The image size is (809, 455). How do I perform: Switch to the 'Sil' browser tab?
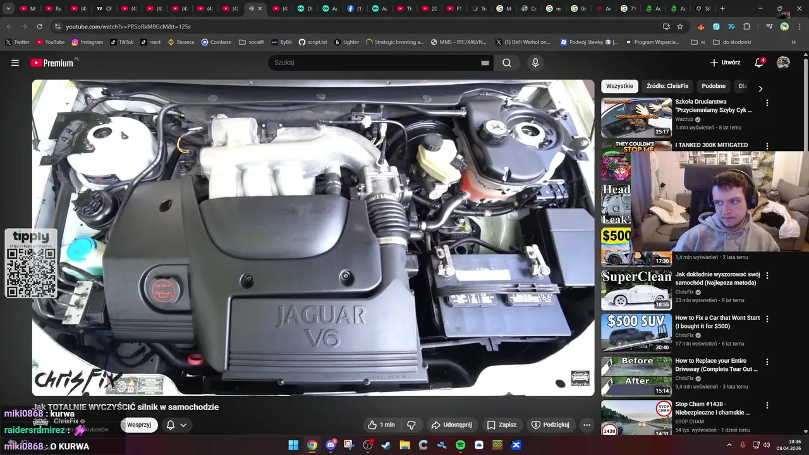pyautogui.click(x=702, y=9)
